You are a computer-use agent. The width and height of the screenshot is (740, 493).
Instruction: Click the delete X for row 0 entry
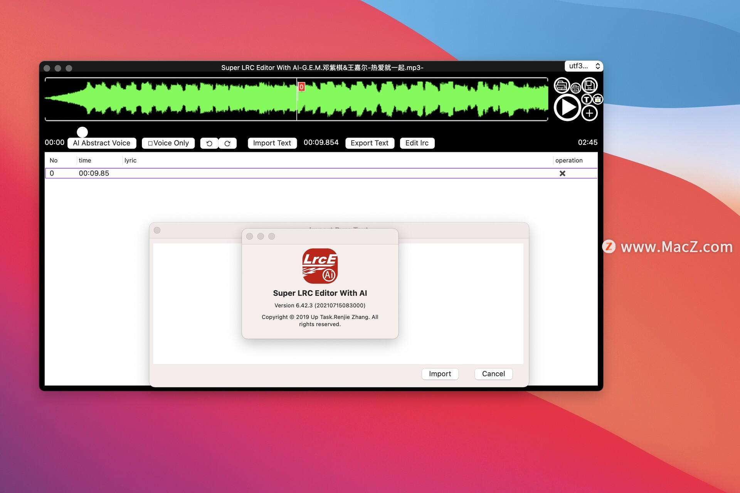coord(562,173)
